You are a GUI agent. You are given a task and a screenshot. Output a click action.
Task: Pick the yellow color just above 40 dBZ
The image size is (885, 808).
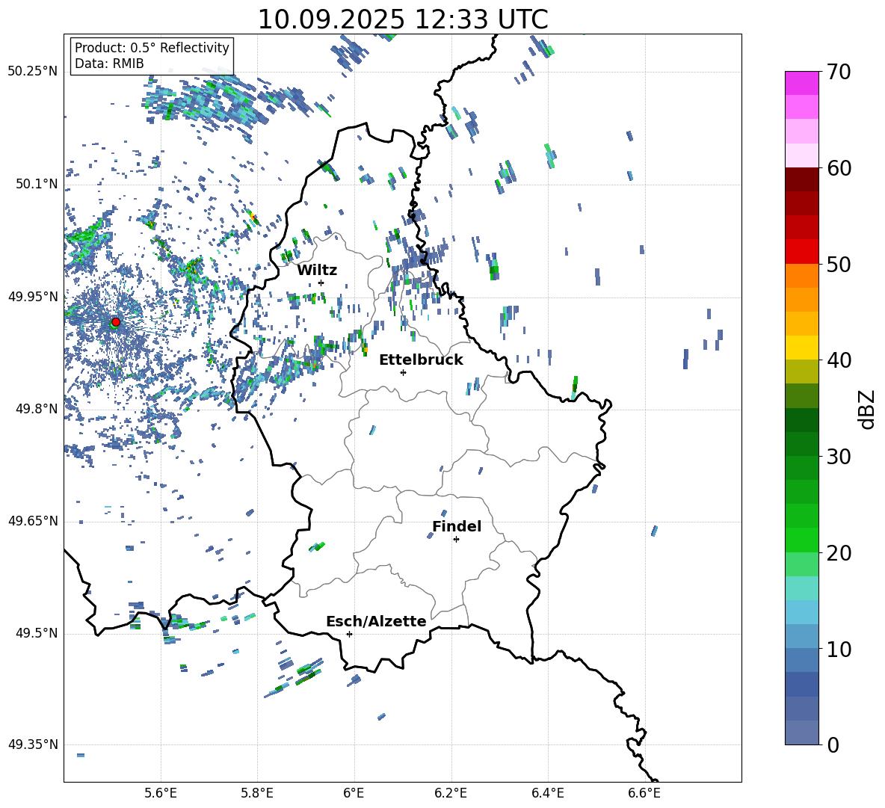802,348
